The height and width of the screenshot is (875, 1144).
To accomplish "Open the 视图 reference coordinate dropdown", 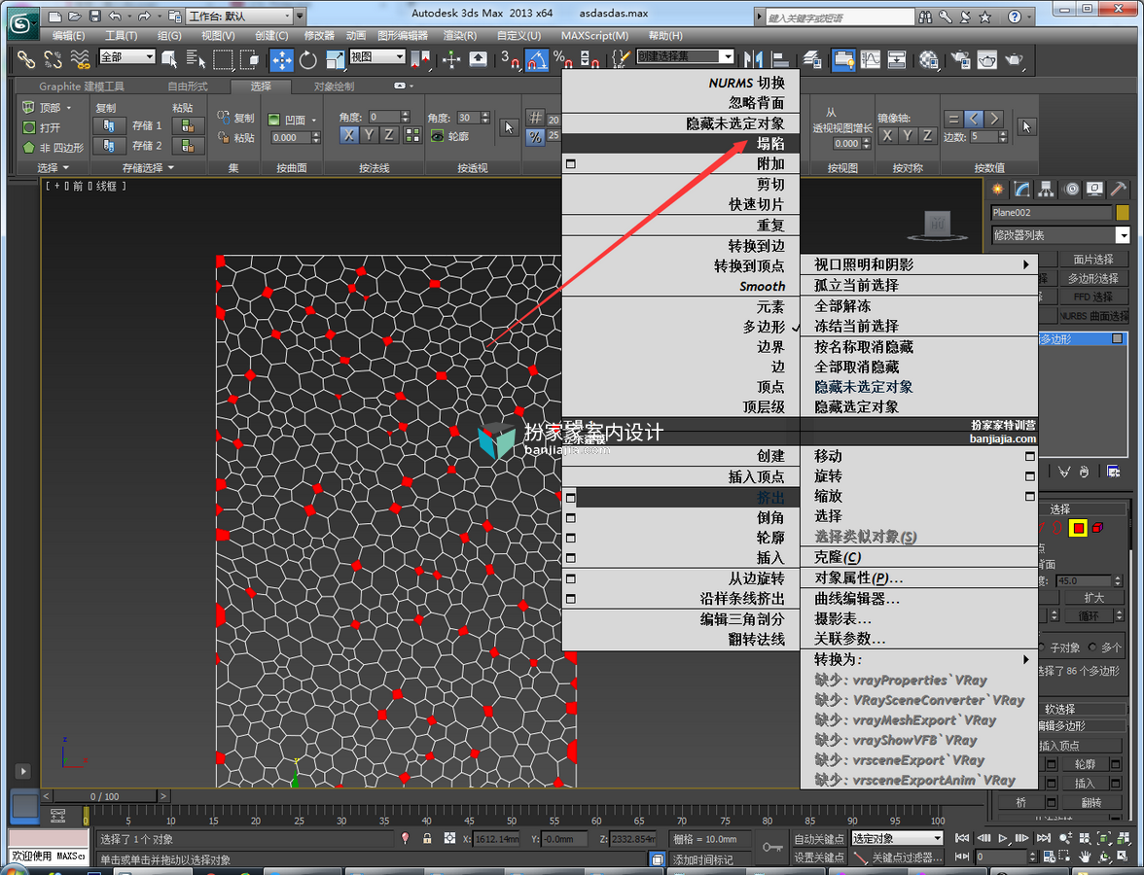I will click(x=377, y=56).
